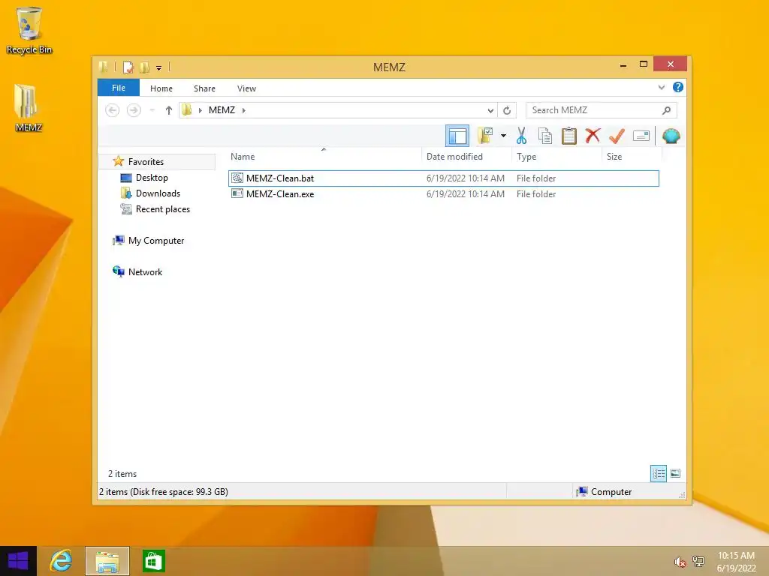The height and width of the screenshot is (576, 769).
Task: Click the quick access New Folder icon
Action: click(x=145, y=67)
